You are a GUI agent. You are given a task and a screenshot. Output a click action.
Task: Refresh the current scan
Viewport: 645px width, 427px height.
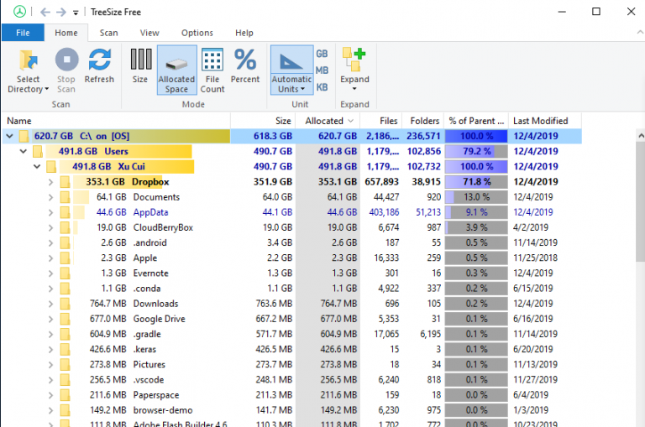pos(99,65)
